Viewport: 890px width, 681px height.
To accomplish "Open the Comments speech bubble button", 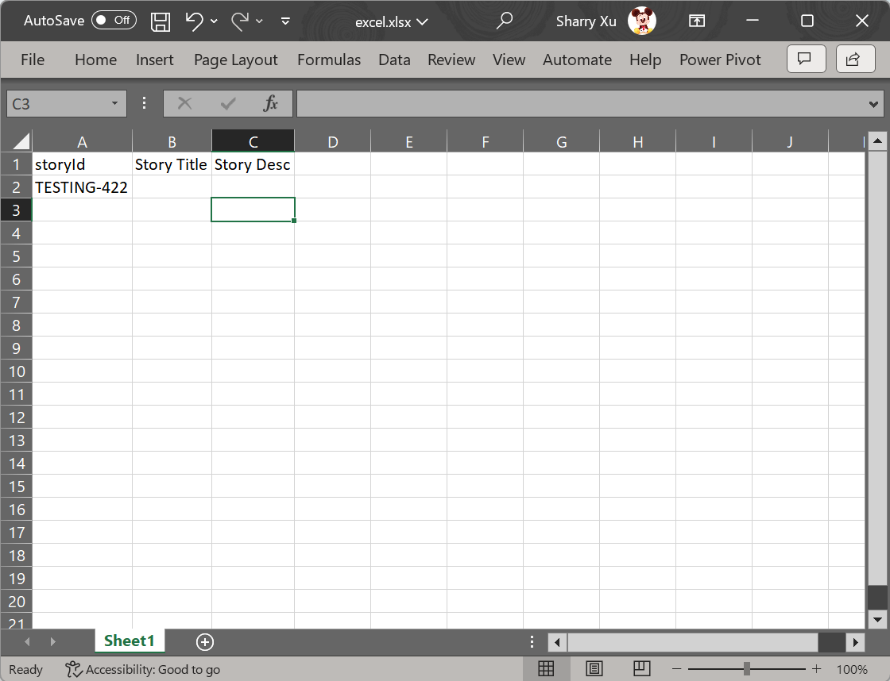I will (806, 59).
